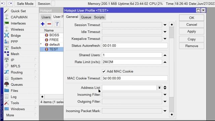215x121 pixels.
Task: Open Queues from sidebar
Action: click(16, 84)
